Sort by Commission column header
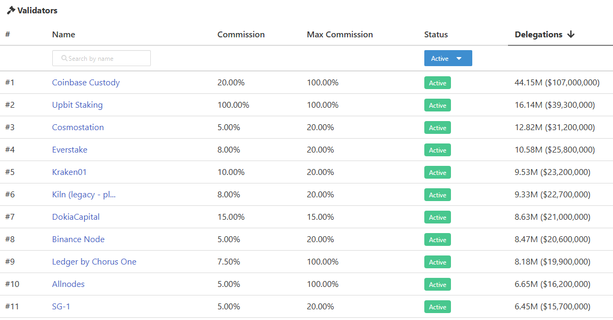Image resolution: width=613 pixels, height=320 pixels. click(241, 35)
